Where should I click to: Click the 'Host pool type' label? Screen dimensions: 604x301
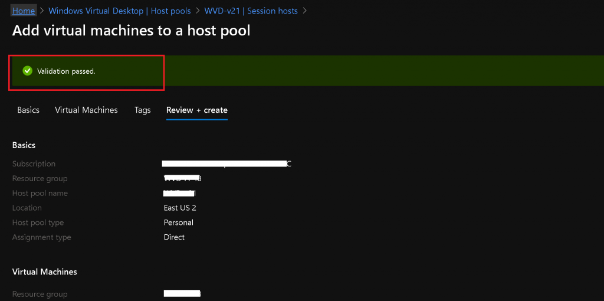[x=38, y=223]
